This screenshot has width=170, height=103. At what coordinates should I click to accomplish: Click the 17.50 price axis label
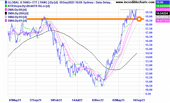pyautogui.click(x=149, y=29)
